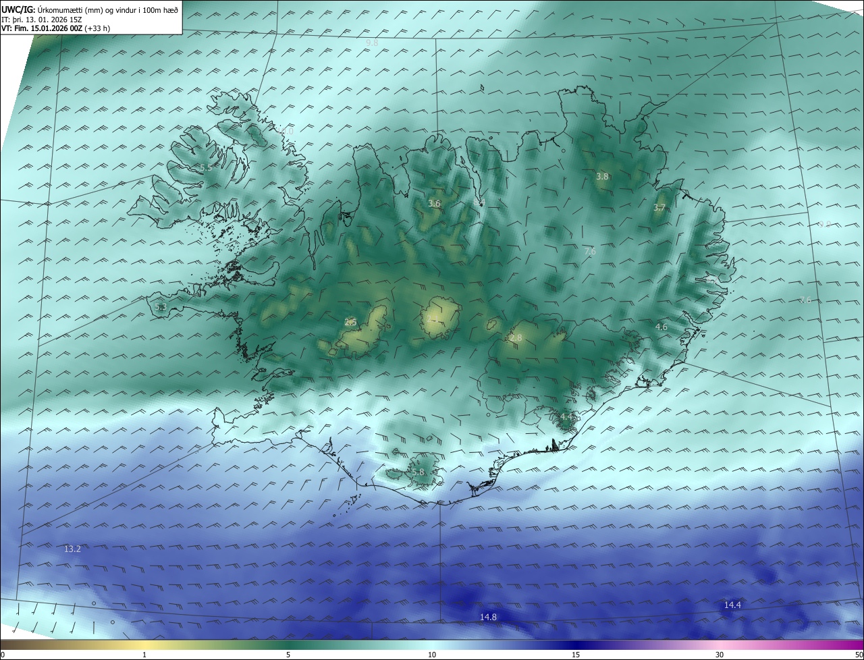Click the 13.2 value label on the map

[72, 549]
